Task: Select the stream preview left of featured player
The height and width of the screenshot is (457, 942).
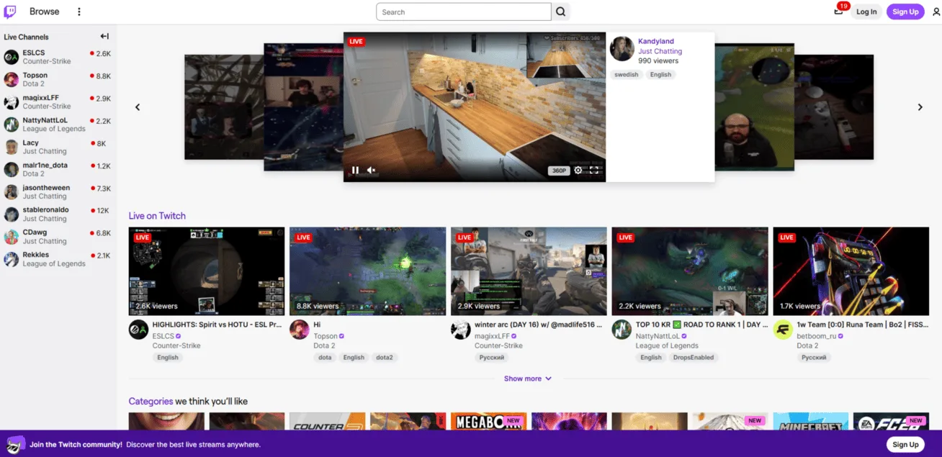Action: click(x=303, y=107)
